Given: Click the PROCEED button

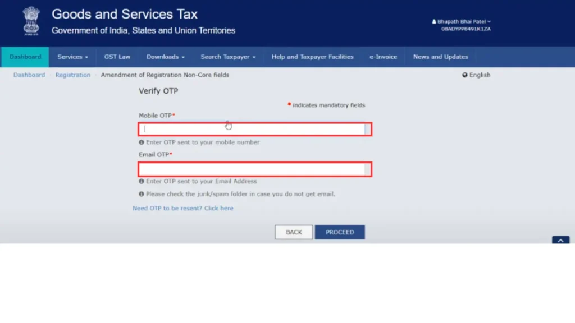Looking at the screenshot, I should point(340,232).
